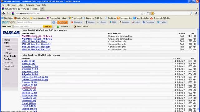Focus the Search with Bing field
Image resolution: width=200 pixels, height=112 pixels.
click(x=34, y=22)
